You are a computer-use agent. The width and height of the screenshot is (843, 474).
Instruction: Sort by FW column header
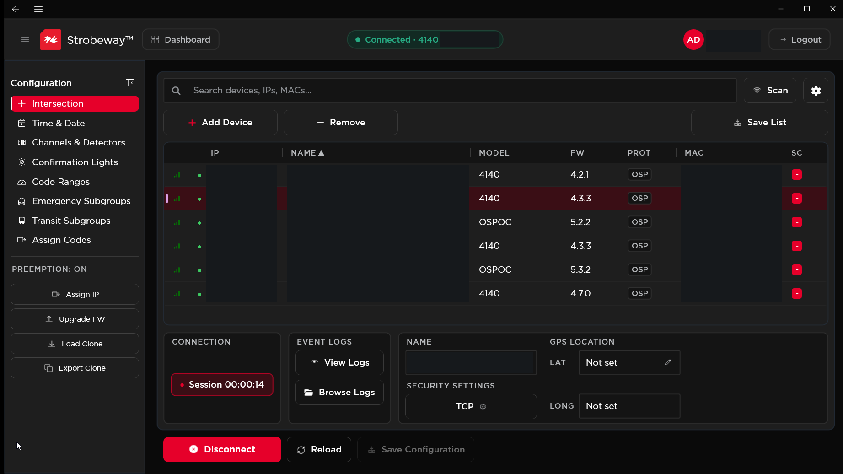[x=577, y=153]
